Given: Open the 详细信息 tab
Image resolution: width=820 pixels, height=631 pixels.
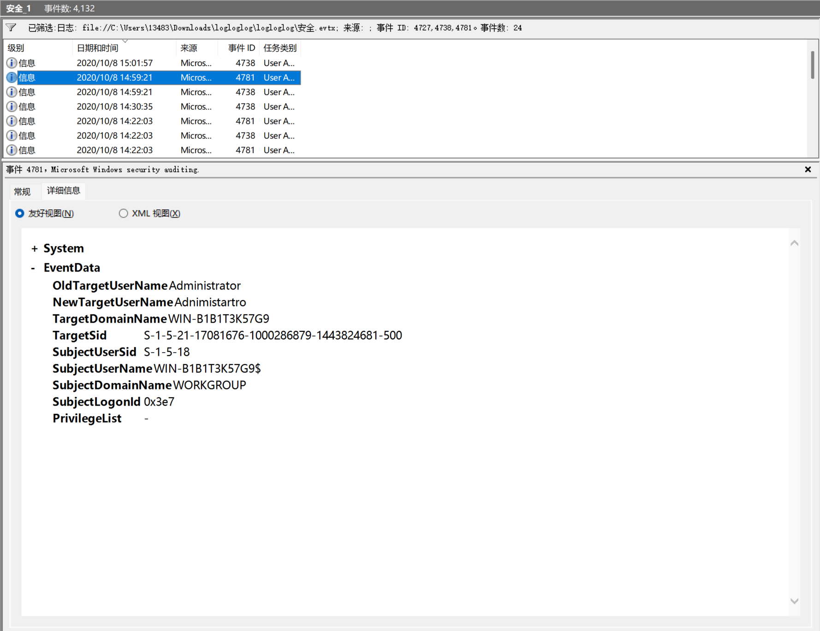Looking at the screenshot, I should click(63, 191).
